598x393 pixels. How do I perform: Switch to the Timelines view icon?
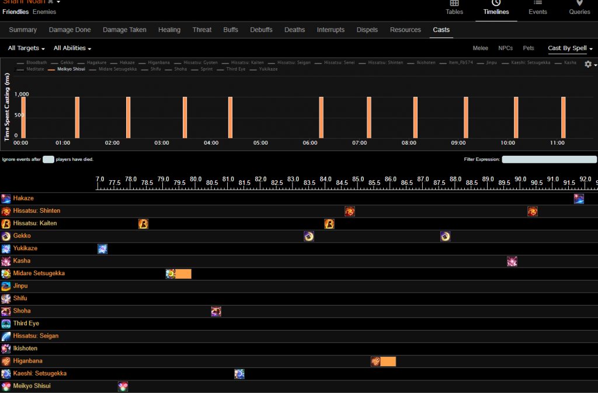(x=496, y=3)
